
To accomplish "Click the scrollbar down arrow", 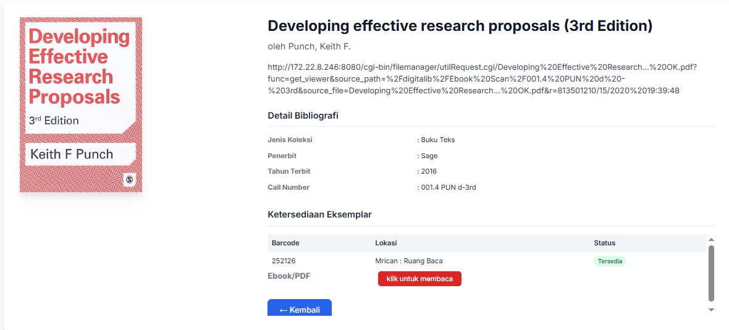I will (711, 310).
